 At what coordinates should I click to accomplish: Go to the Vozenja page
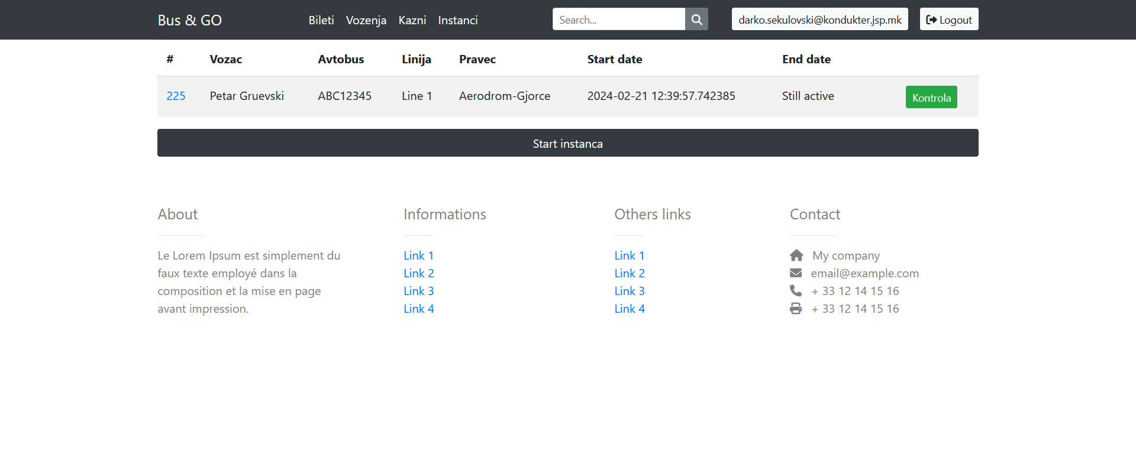pyautogui.click(x=366, y=20)
